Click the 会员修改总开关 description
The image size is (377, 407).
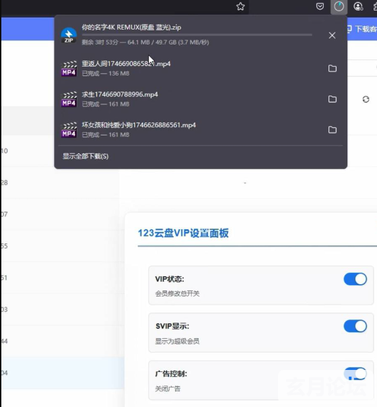pyautogui.click(x=177, y=294)
